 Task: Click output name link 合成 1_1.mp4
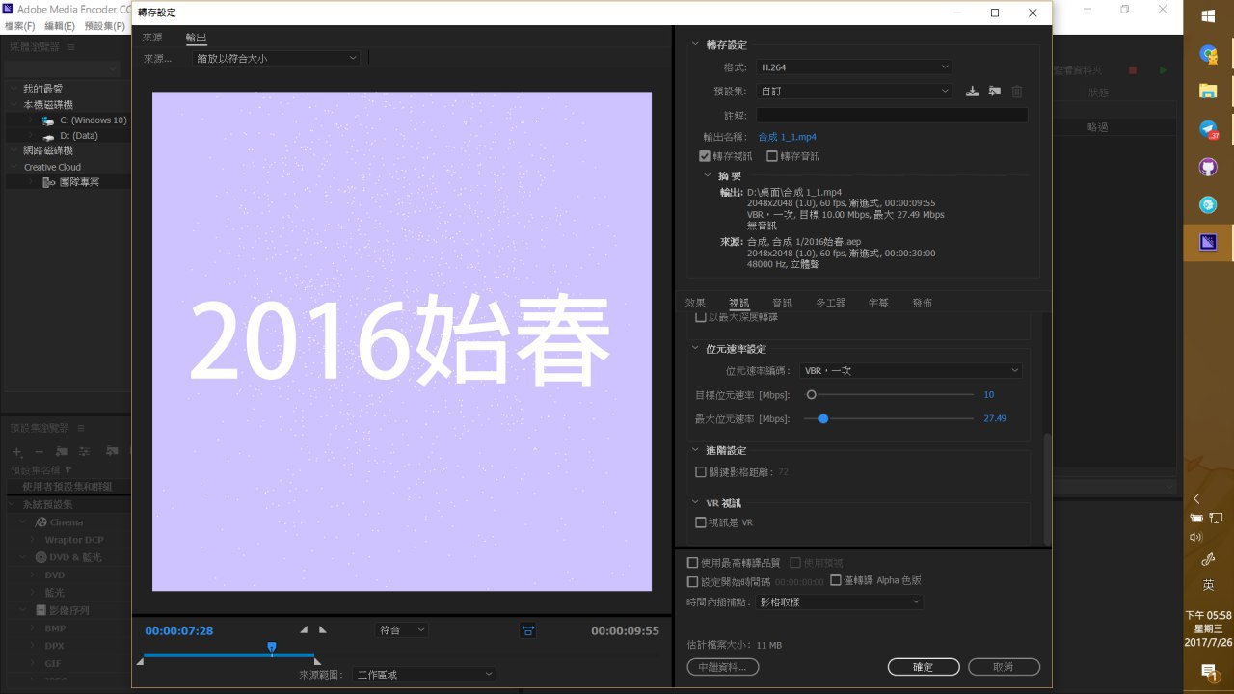coord(787,137)
